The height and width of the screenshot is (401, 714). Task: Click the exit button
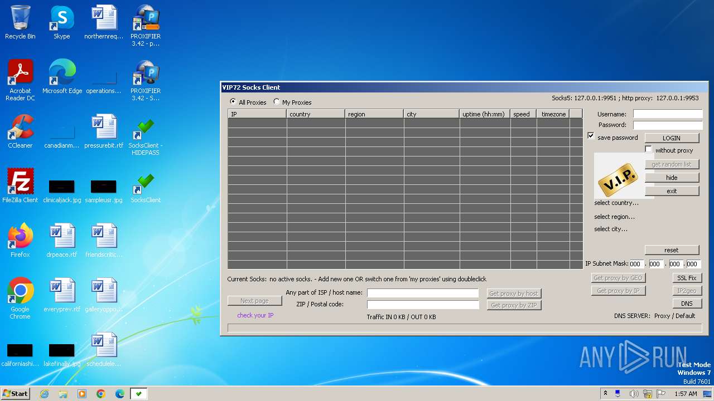click(672, 191)
